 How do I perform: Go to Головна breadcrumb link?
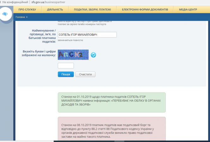[x=20, y=17]
